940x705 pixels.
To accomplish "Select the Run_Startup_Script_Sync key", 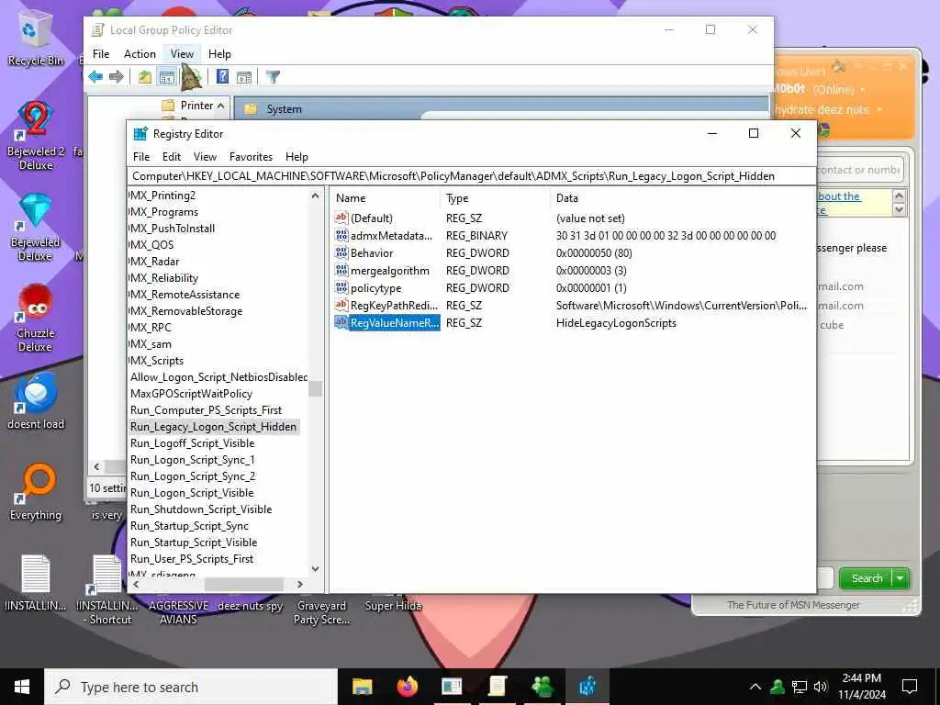I will 189,526.
